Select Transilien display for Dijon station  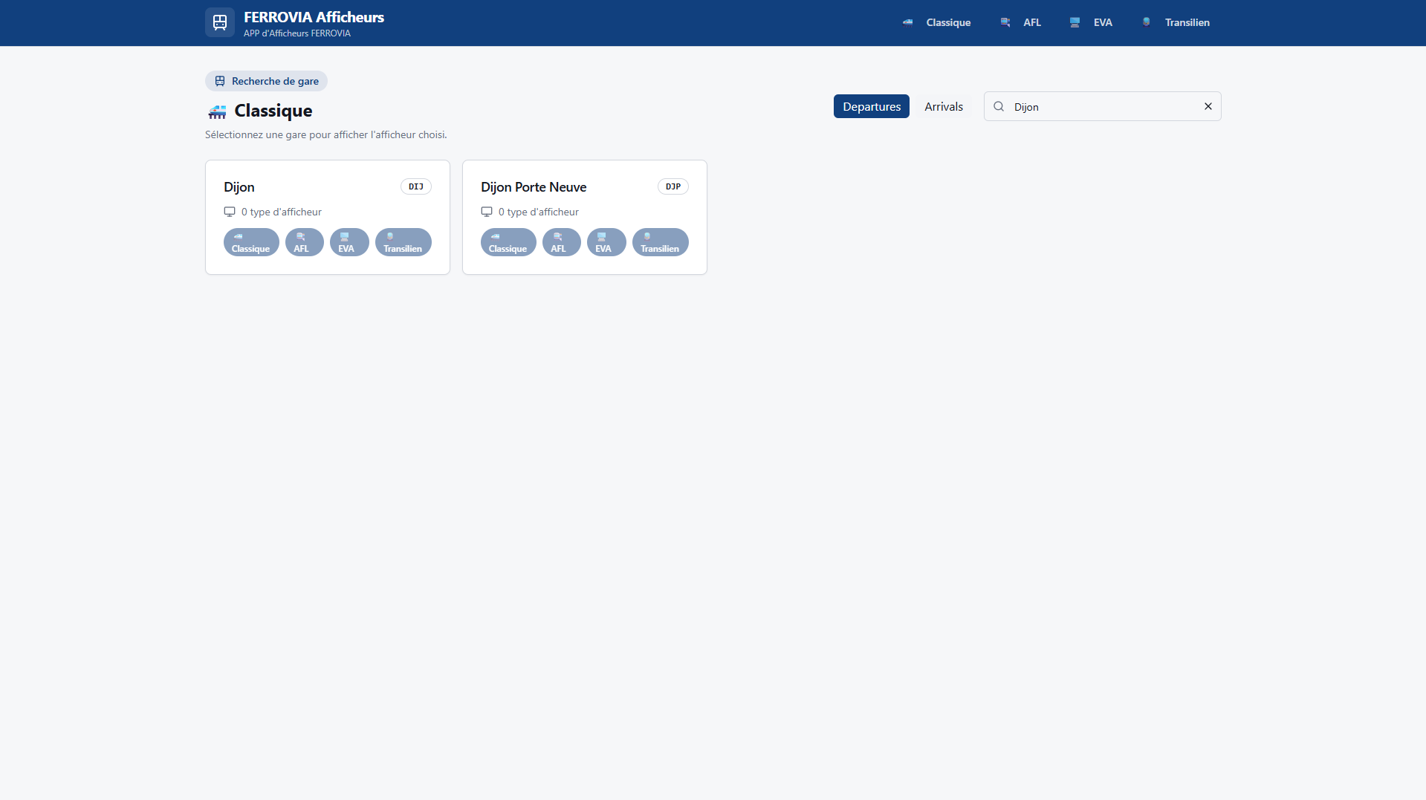point(403,242)
